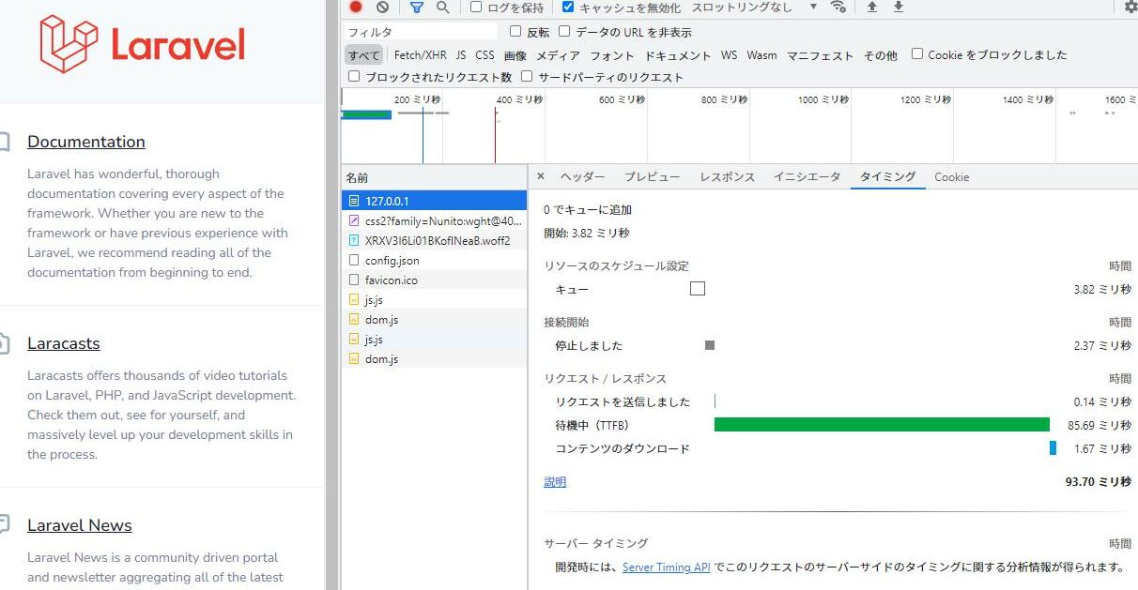This screenshot has width=1138, height=590.
Task: Click blue コンテンツのダウンロード timing bar
Action: (x=1053, y=448)
